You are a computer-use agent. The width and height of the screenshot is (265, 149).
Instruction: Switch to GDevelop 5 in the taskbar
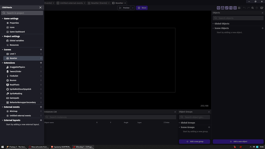[83, 147]
